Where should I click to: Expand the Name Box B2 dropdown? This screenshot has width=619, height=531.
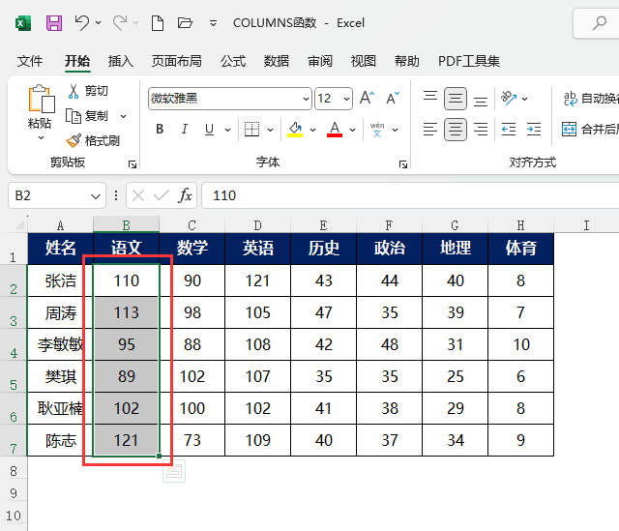tap(95, 196)
